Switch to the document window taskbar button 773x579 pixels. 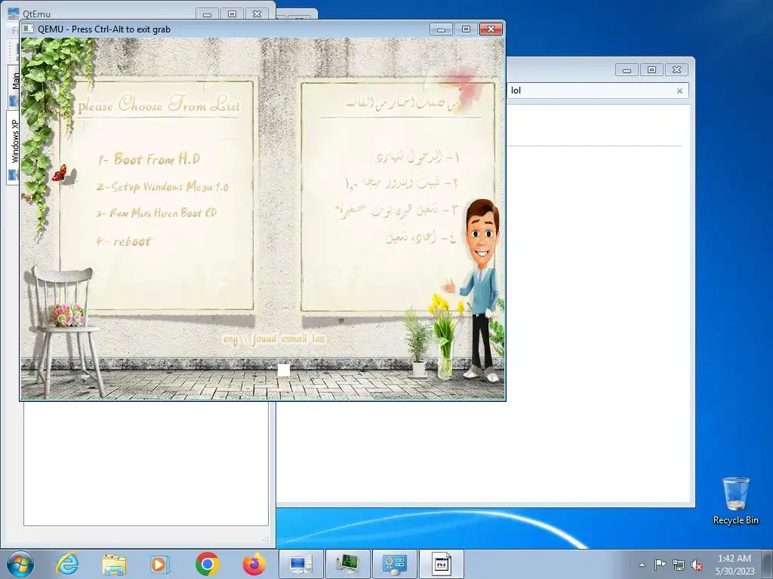click(441, 564)
